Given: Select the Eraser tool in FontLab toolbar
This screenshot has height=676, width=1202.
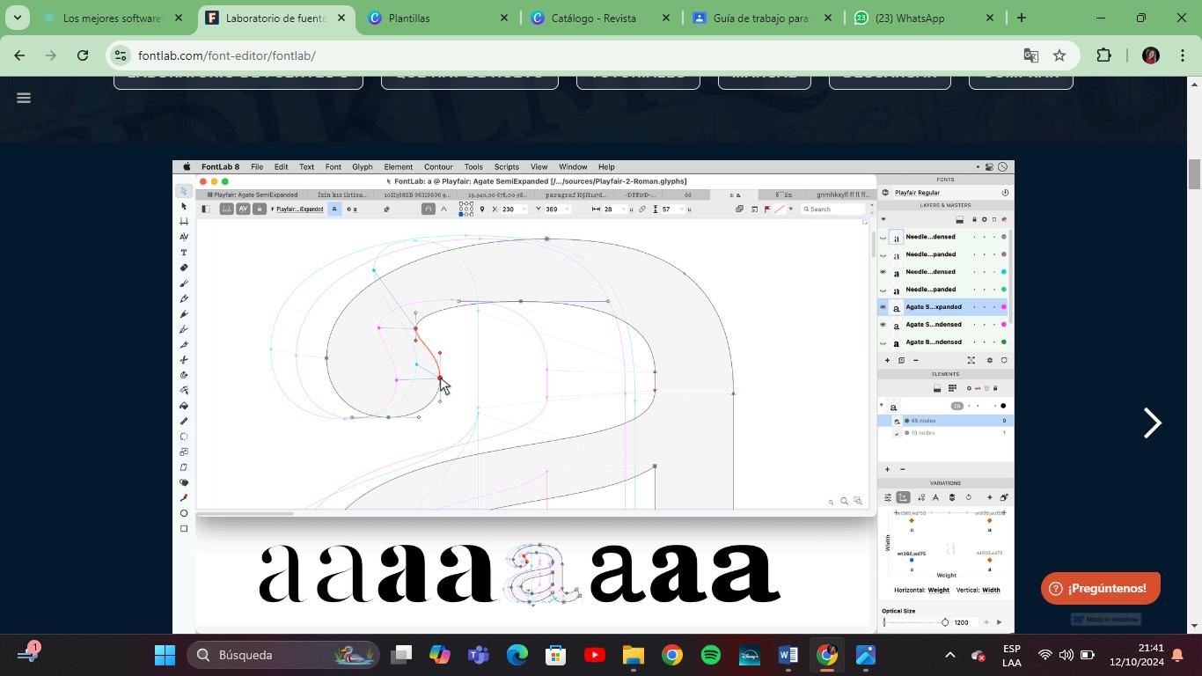Looking at the screenshot, I should pyautogui.click(x=184, y=268).
